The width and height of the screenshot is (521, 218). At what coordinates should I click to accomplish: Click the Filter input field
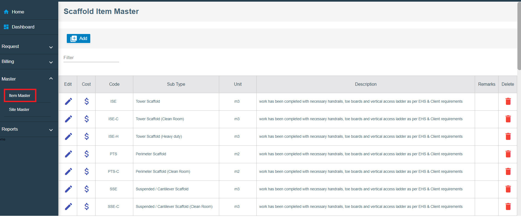point(91,58)
